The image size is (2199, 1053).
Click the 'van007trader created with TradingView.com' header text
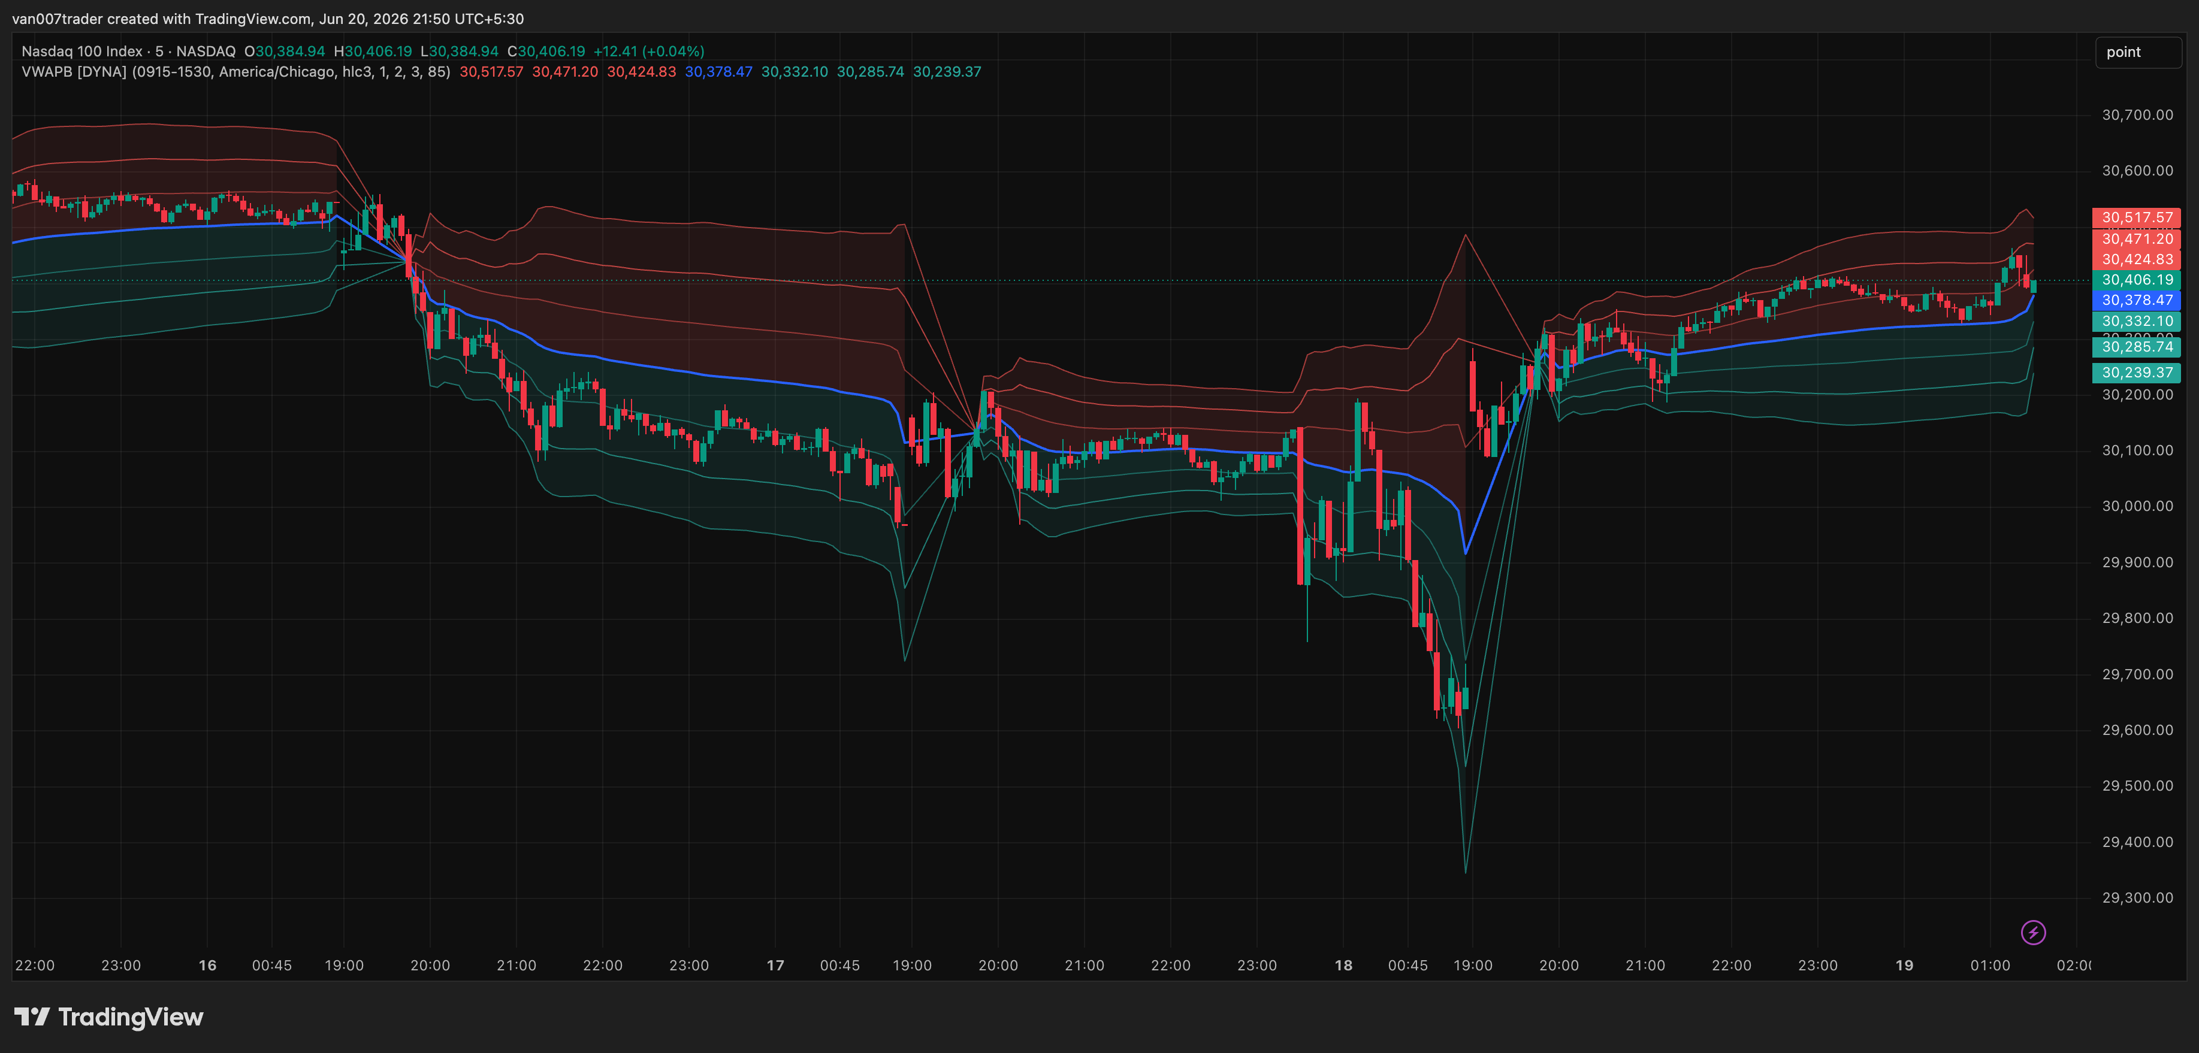click(161, 19)
